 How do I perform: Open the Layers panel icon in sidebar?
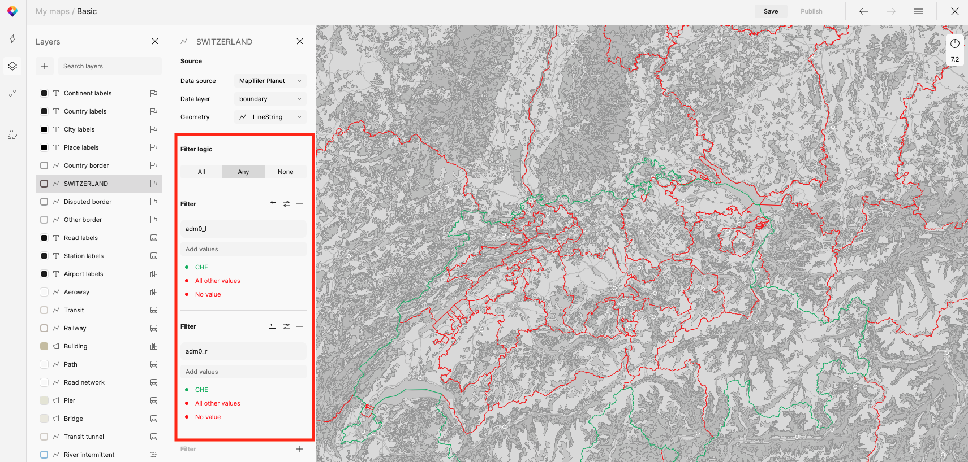tap(12, 66)
